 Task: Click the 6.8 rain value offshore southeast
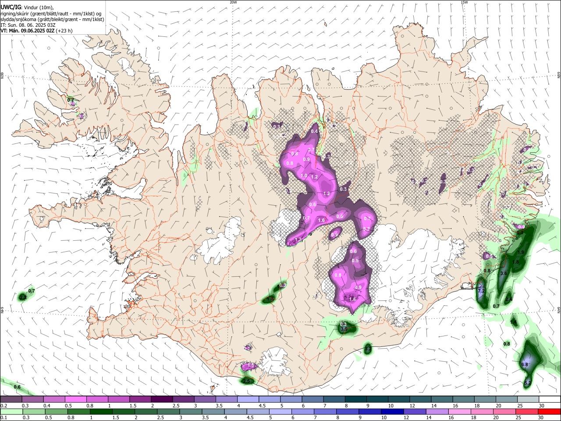click(525, 365)
